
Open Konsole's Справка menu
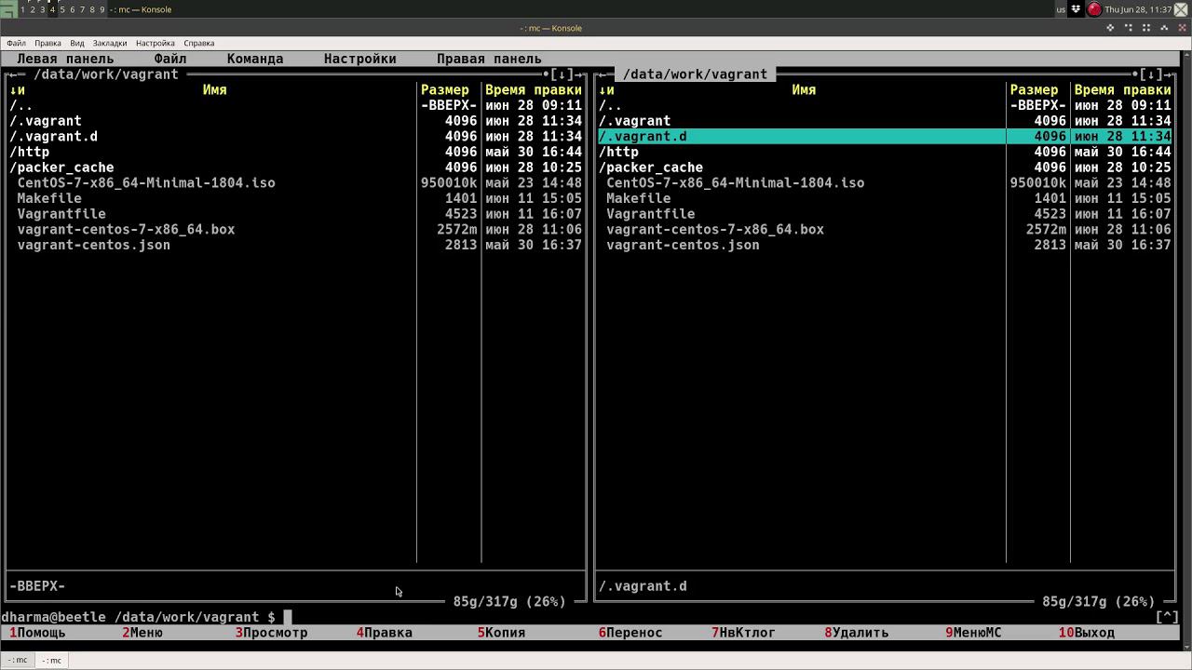pyautogui.click(x=199, y=43)
